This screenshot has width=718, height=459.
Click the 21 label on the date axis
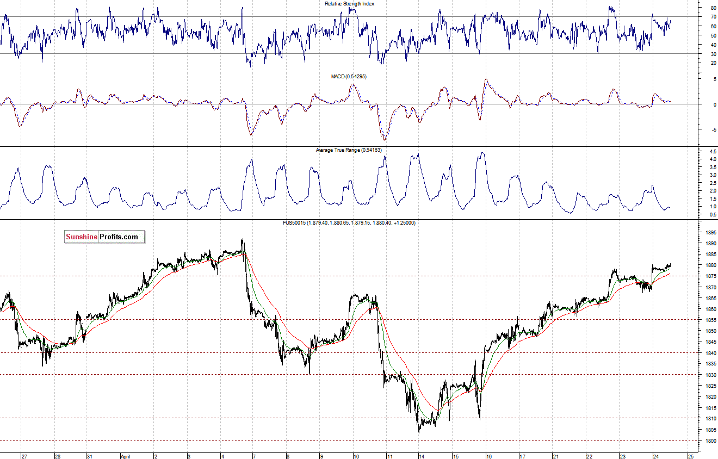point(556,456)
